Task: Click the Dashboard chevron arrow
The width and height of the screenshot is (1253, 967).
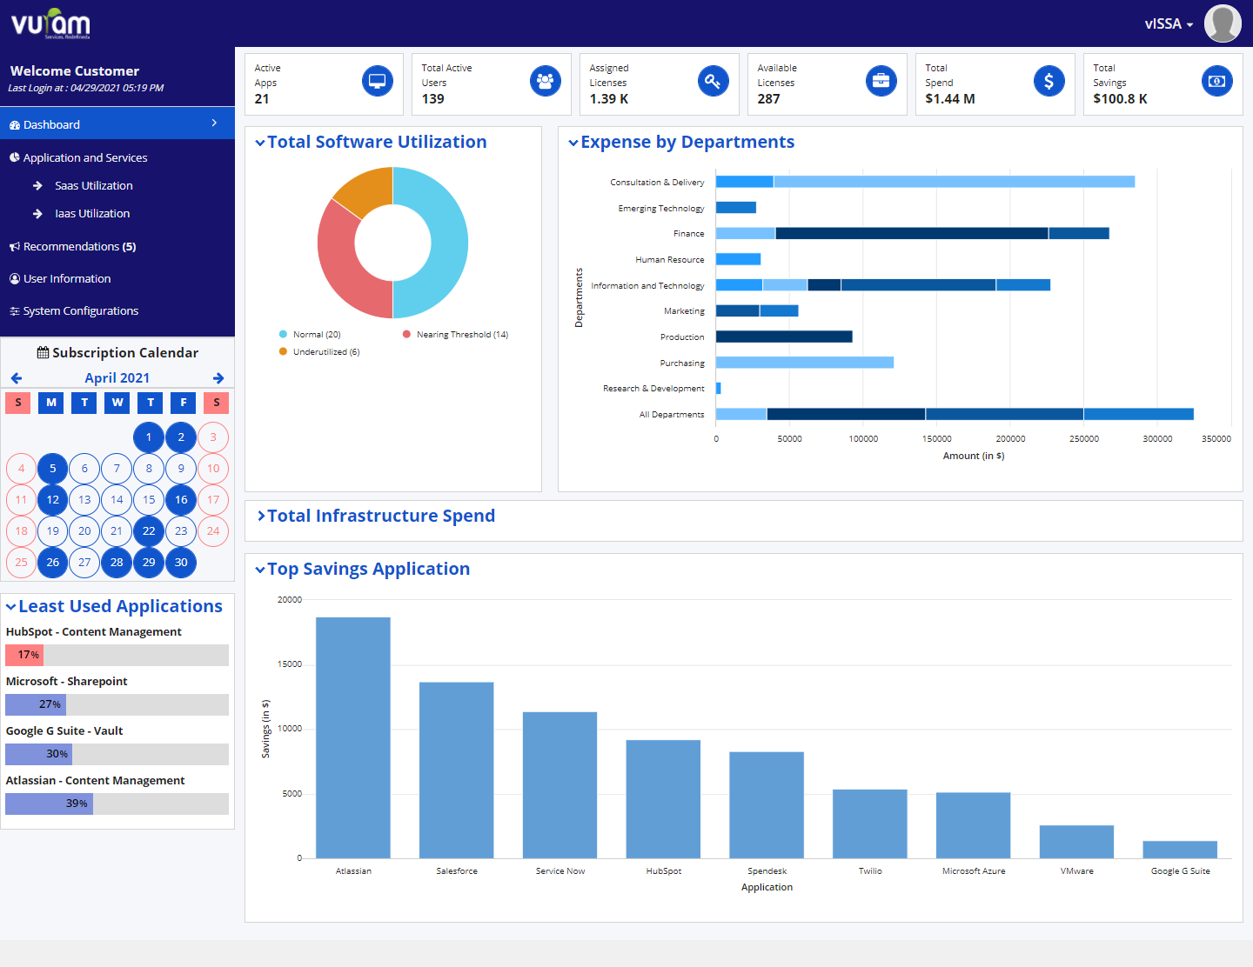Action: [x=214, y=123]
